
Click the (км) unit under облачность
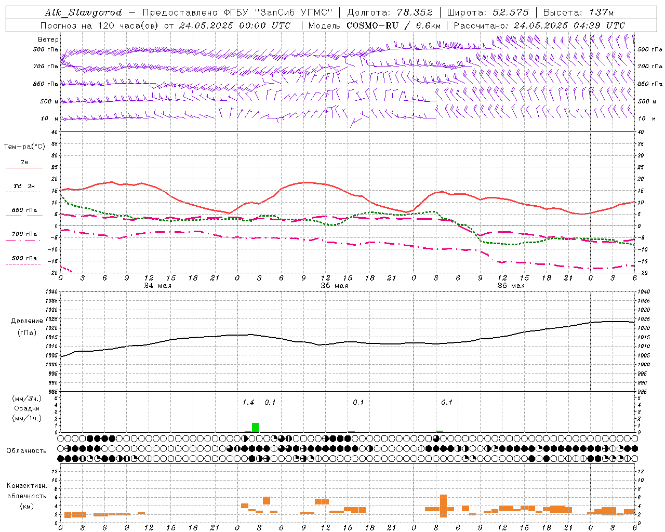(26, 506)
